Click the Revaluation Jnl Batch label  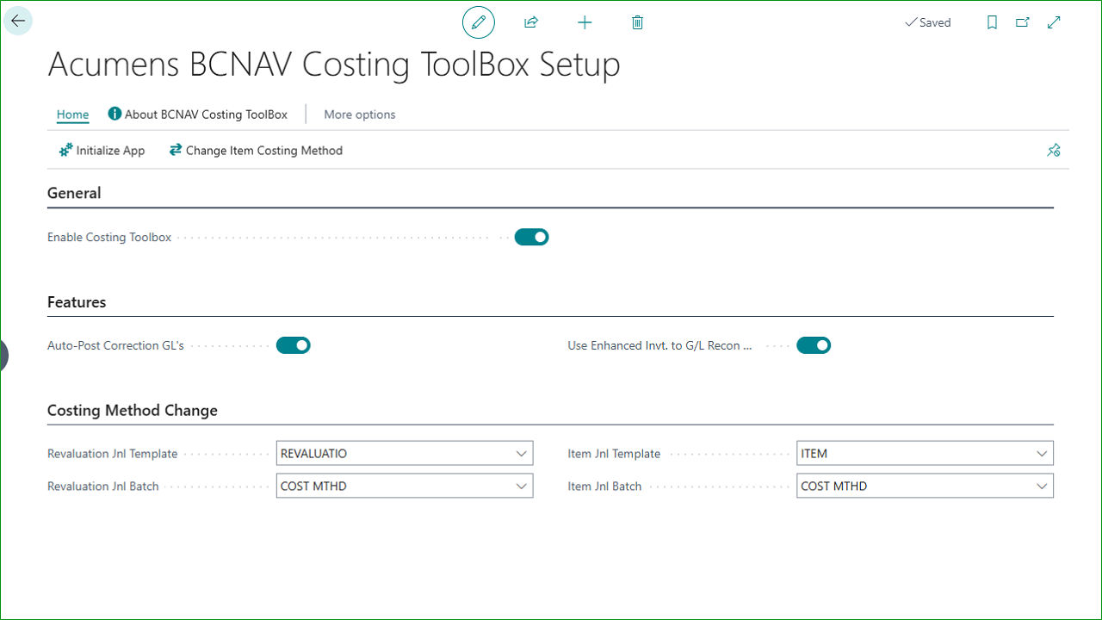[103, 487]
